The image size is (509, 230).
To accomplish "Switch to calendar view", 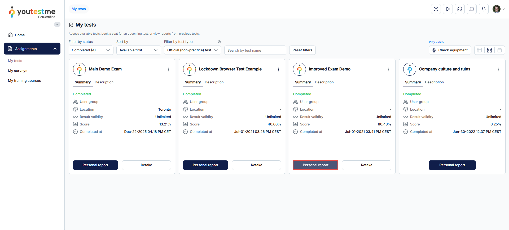I will tap(499, 50).
